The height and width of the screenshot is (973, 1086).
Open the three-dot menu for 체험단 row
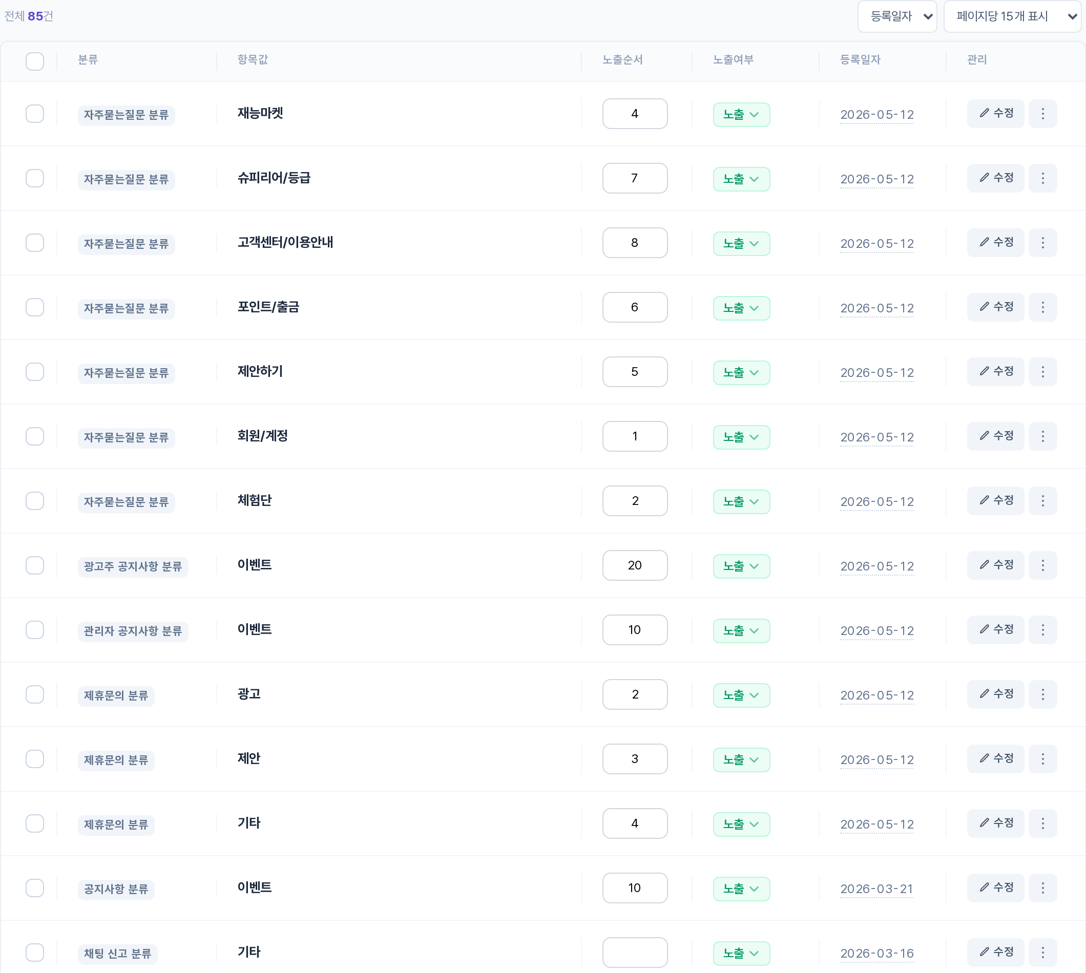coord(1042,501)
